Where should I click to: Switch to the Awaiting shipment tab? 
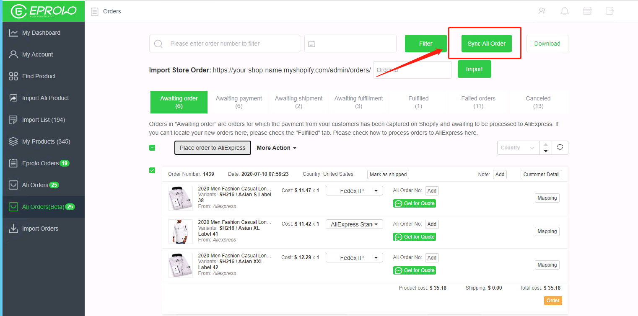[299, 102]
